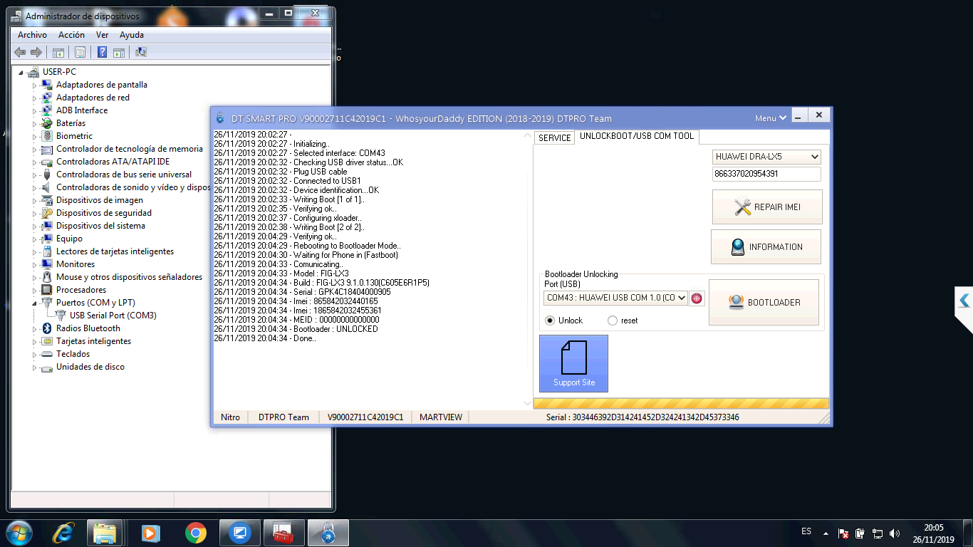Click the MARTVIEW status bar entry
This screenshot has width=973, height=547.
point(441,417)
